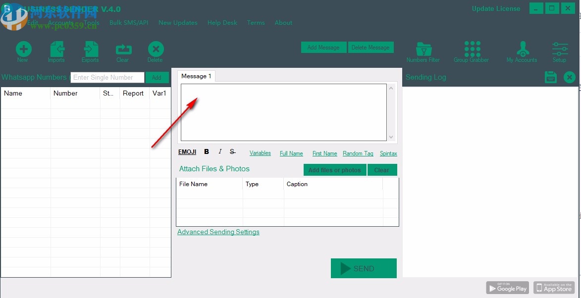
Task: Open the Bulk SMS/API menu
Action: point(129,23)
